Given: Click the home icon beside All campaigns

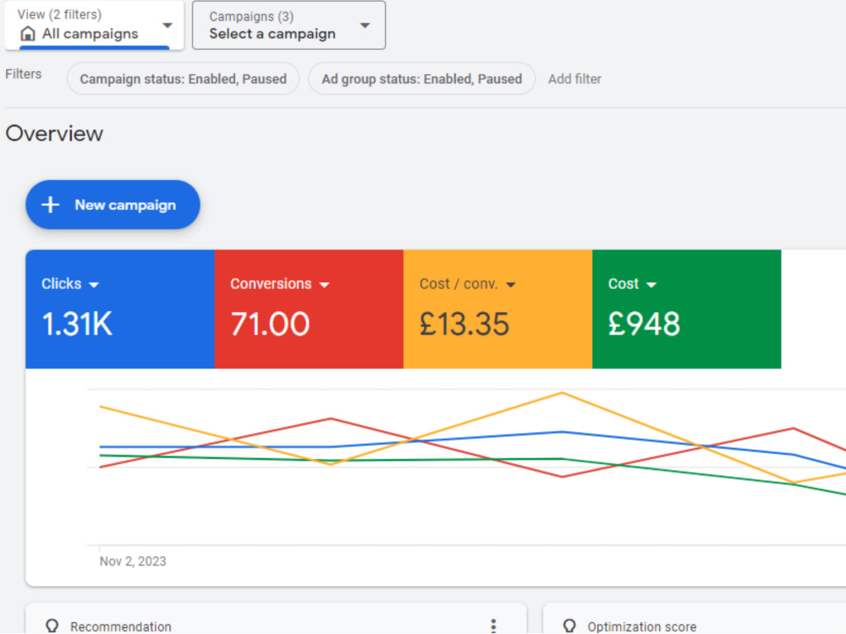Looking at the screenshot, I should pyautogui.click(x=28, y=34).
